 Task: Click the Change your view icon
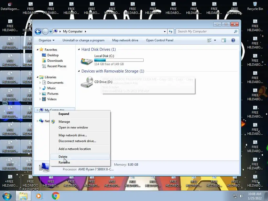(x=209, y=40)
